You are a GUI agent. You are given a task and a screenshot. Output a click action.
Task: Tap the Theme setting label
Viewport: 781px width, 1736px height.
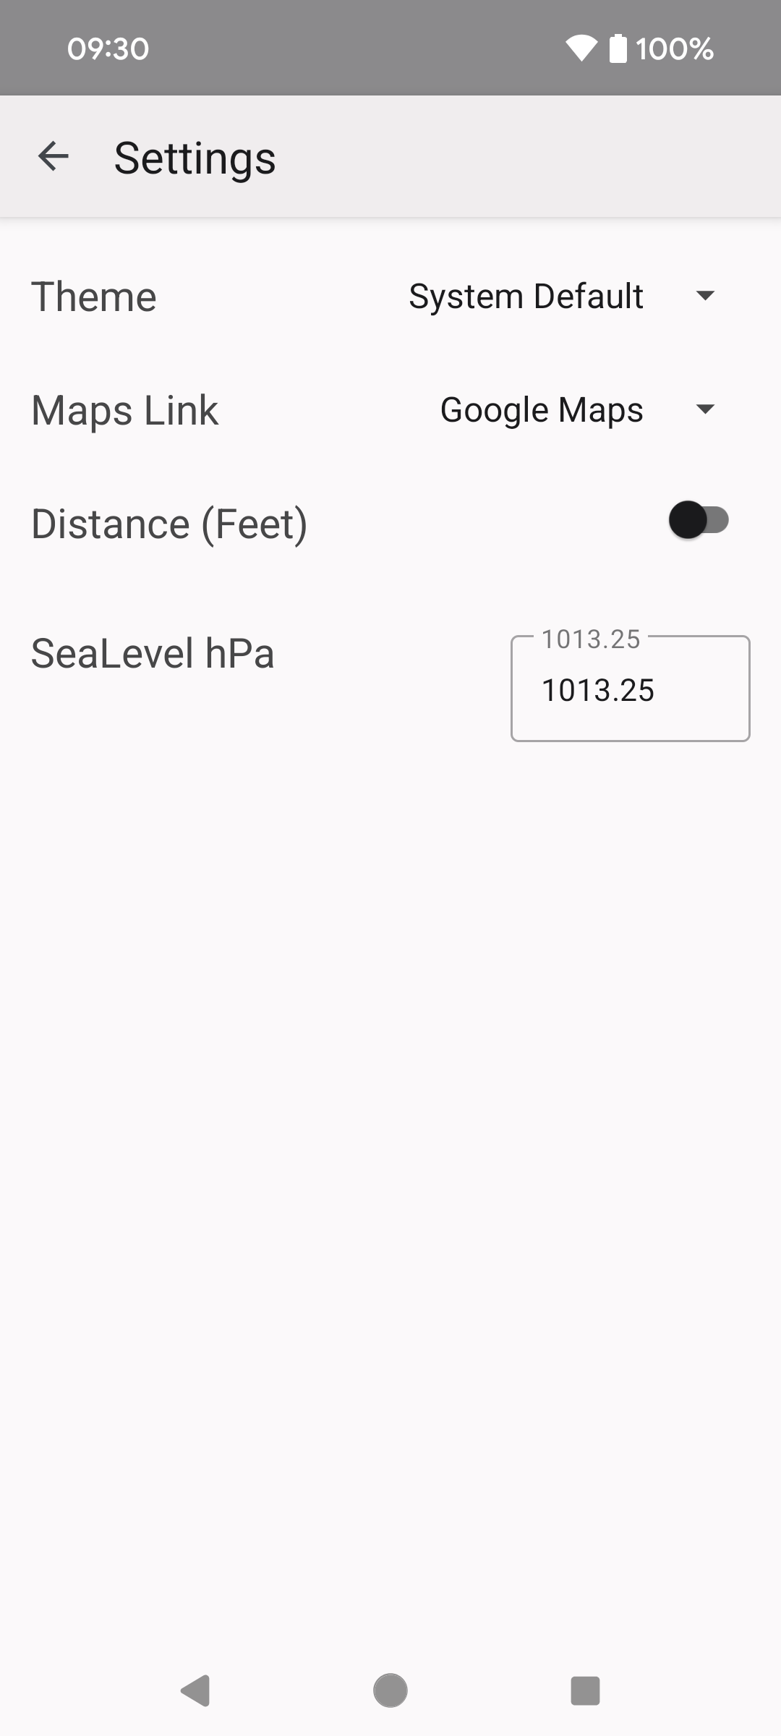94,297
